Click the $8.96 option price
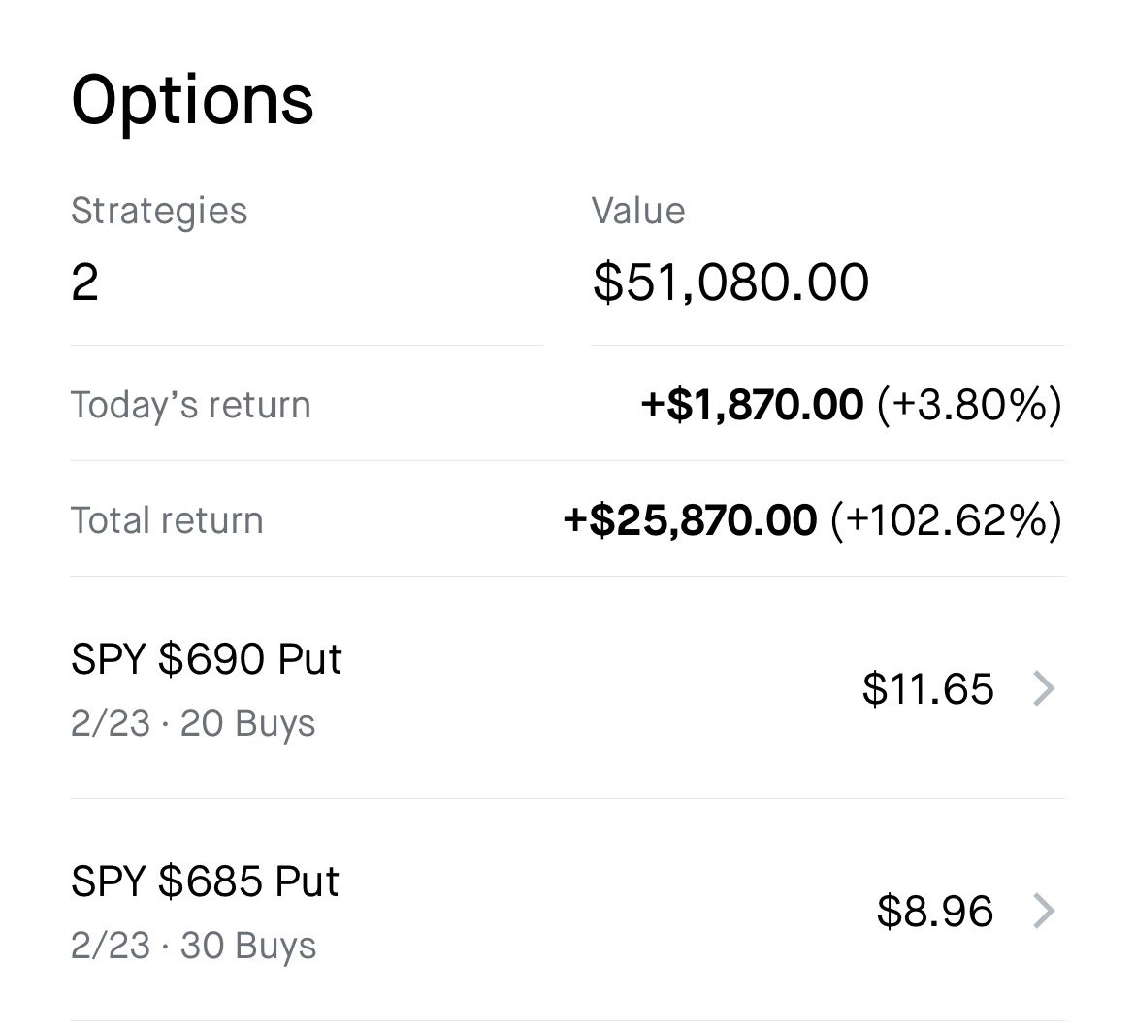 pyautogui.click(x=935, y=912)
